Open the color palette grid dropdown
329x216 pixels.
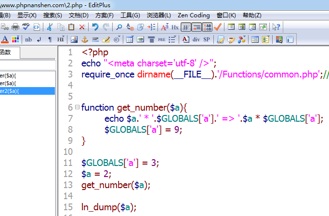[15, 39]
